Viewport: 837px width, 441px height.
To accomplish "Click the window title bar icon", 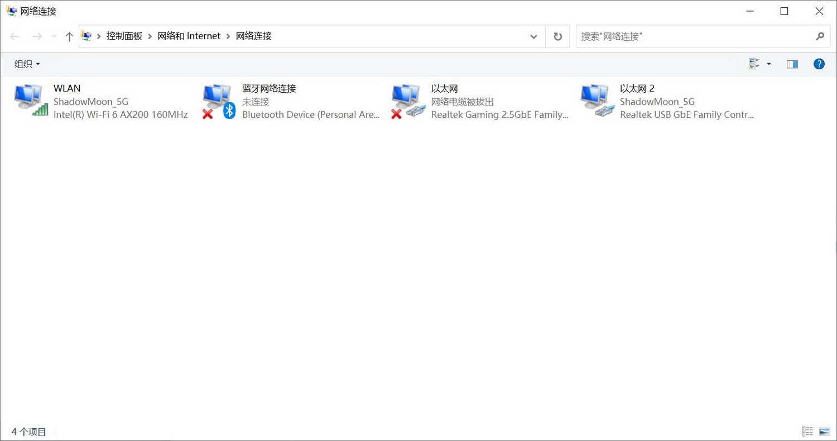I will tap(12, 11).
